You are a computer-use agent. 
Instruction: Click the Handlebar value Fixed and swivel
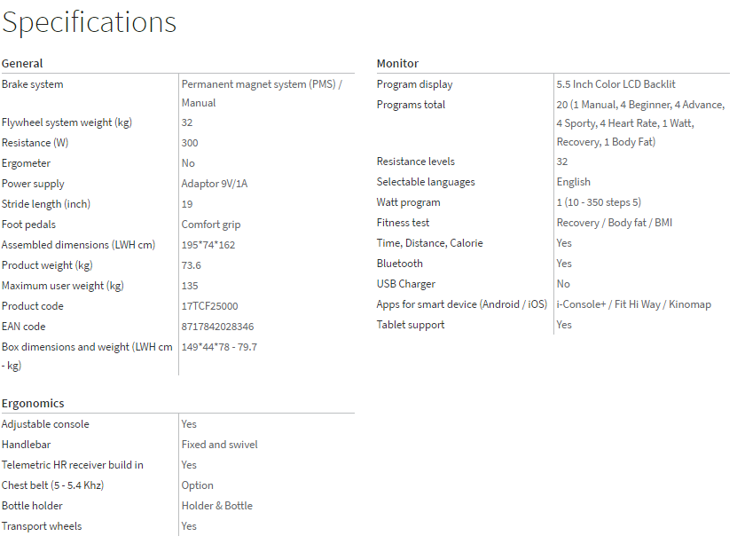coord(220,445)
